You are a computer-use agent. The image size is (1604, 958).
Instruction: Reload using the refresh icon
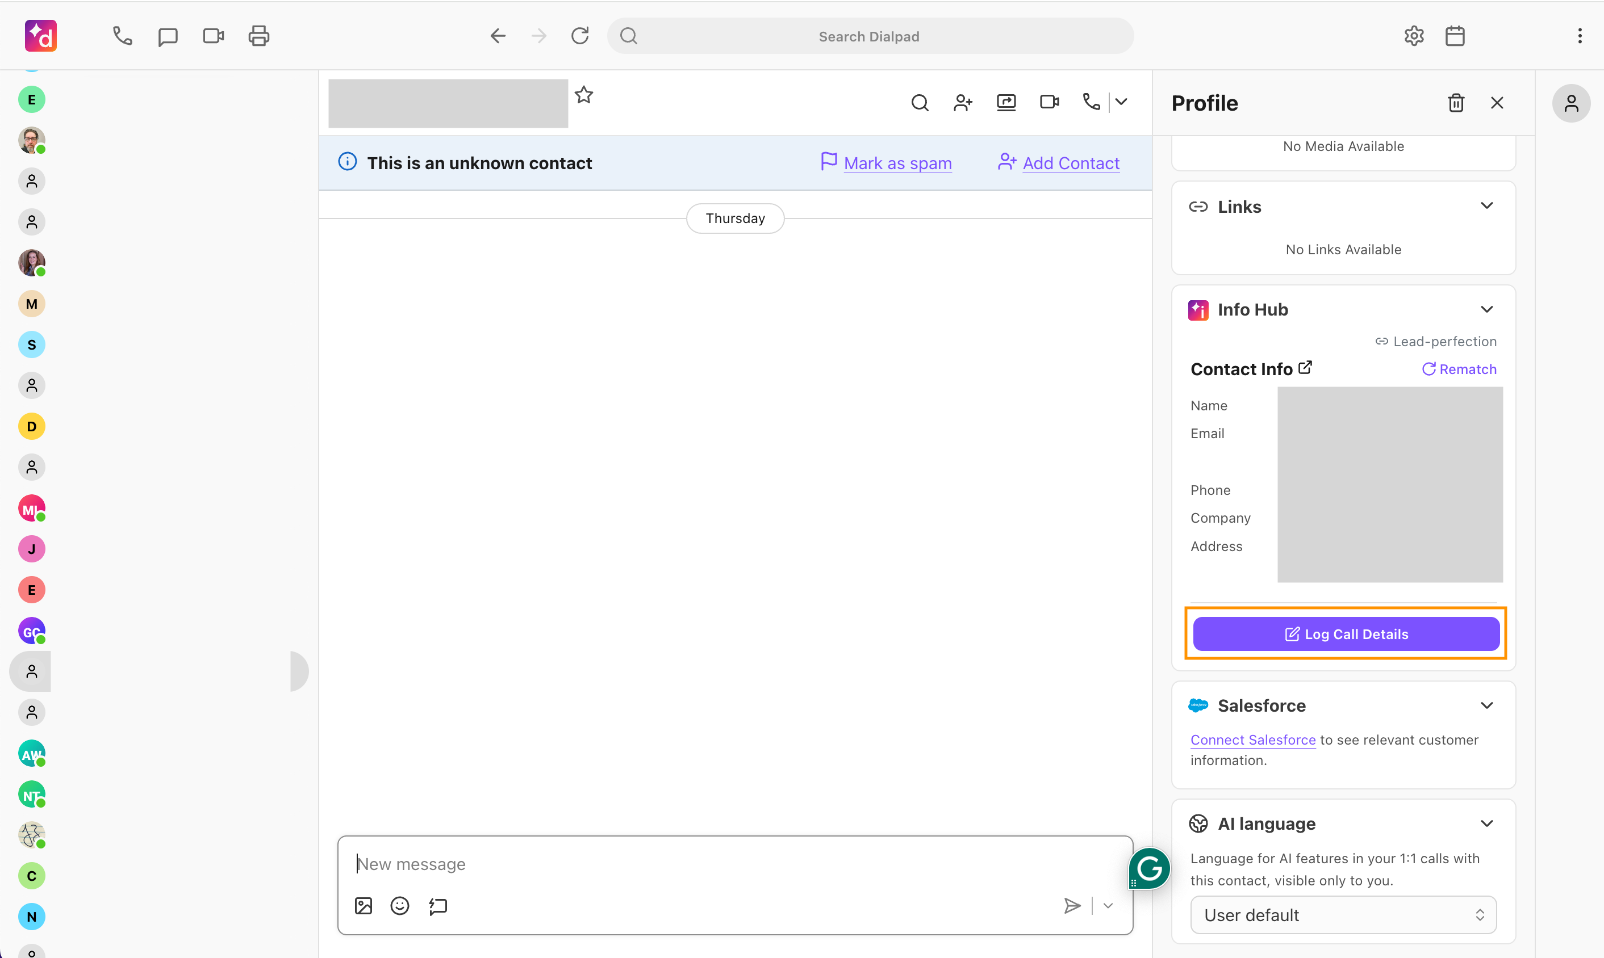(x=580, y=36)
